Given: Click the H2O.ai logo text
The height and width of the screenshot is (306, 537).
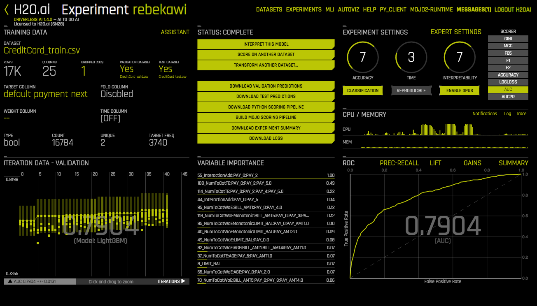Looking at the screenshot, I should [32, 9].
